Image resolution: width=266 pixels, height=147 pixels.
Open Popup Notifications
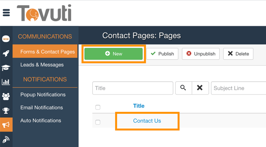tap(43, 94)
